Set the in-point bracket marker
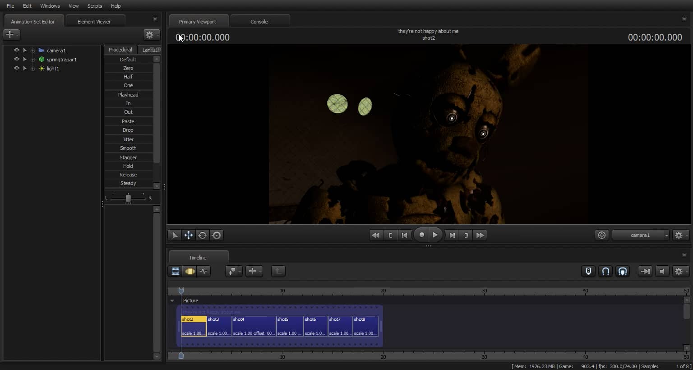The height and width of the screenshot is (370, 693). pos(390,235)
